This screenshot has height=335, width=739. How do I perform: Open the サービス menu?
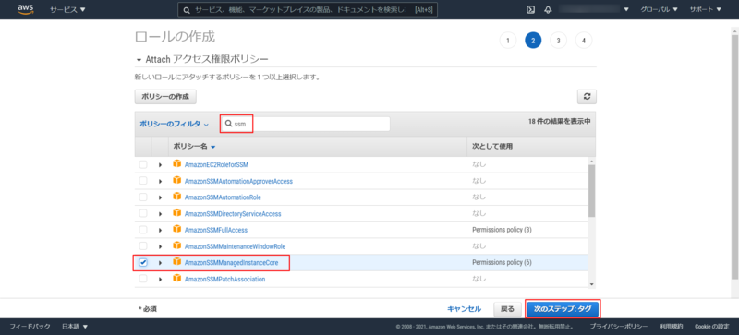(67, 10)
